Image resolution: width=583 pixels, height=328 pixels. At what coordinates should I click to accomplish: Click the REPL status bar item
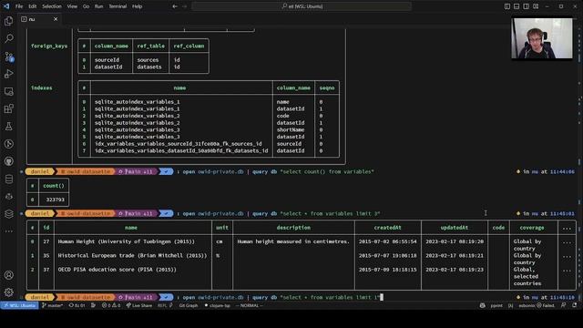(x=165, y=305)
